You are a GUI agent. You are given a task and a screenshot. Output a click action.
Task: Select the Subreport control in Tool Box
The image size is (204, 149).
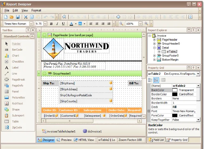pyautogui.click(x=18, y=115)
